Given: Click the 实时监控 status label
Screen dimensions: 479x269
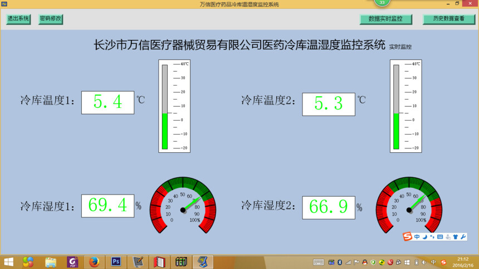Looking at the screenshot, I should (400, 47).
